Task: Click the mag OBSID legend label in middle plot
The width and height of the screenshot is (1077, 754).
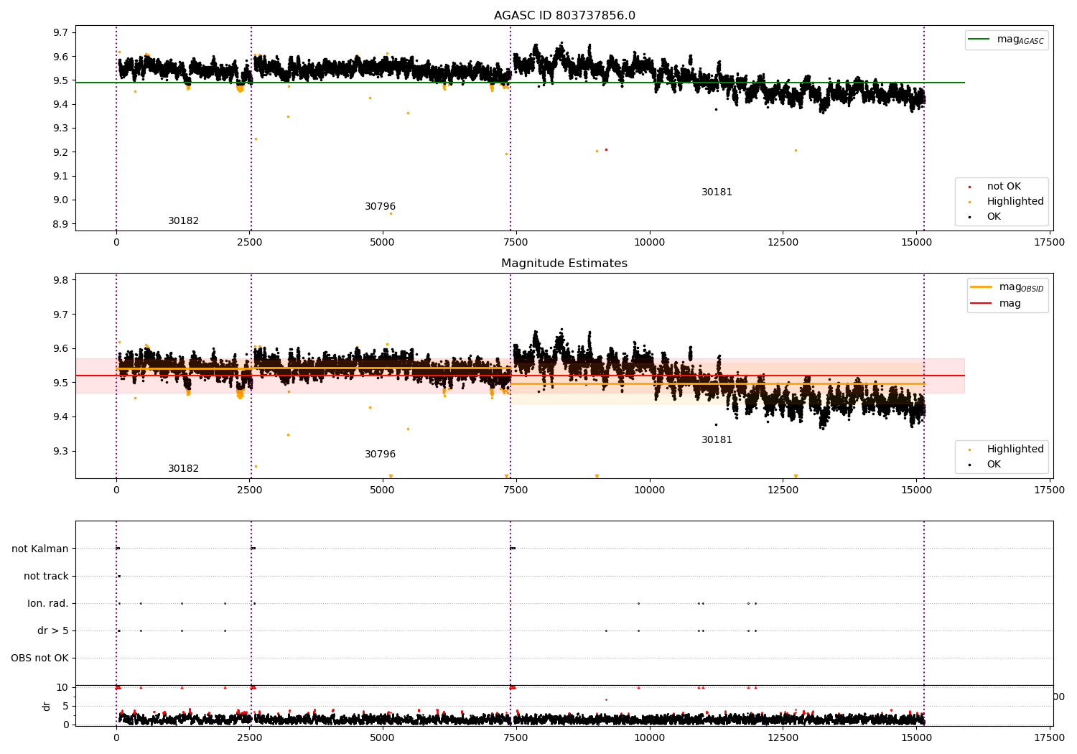Action: [1022, 287]
